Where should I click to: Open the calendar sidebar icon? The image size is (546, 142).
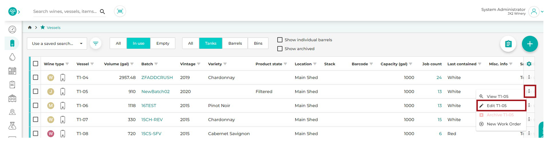pyautogui.click(x=12, y=71)
